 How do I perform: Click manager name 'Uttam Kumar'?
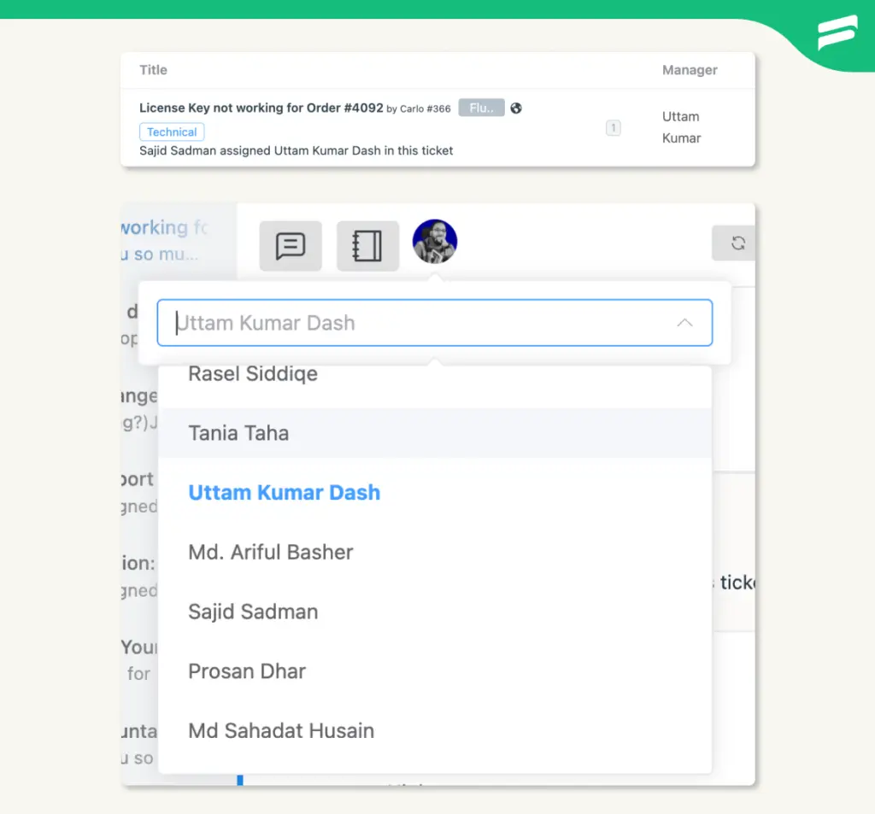pyautogui.click(x=681, y=126)
